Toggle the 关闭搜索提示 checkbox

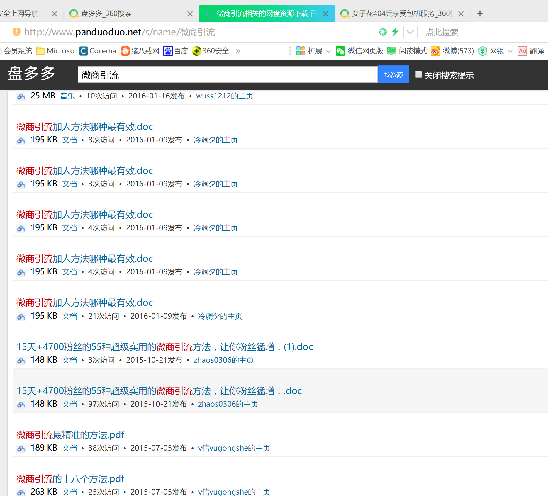point(419,74)
